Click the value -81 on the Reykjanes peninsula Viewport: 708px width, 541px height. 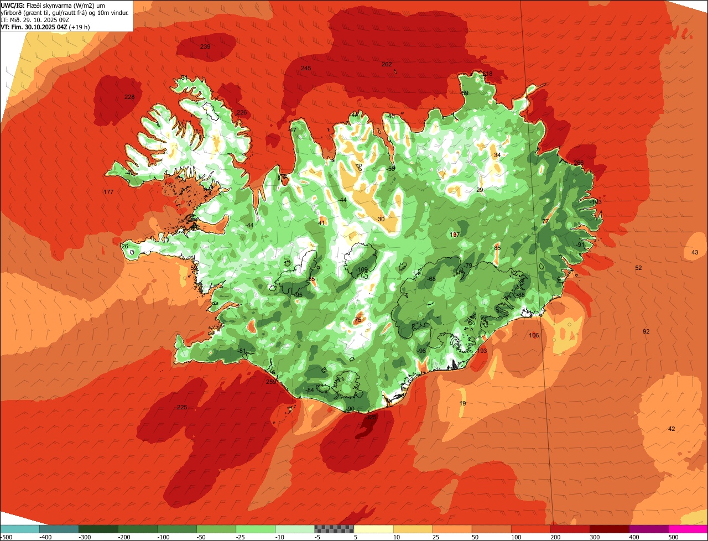point(242,351)
